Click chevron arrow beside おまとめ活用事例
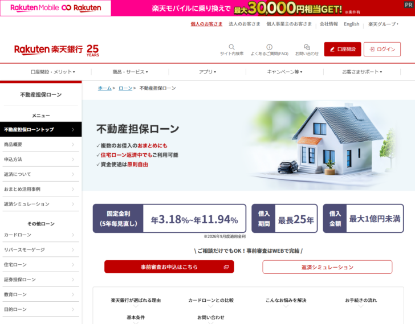This screenshot has height=324, width=415. [x=73, y=189]
